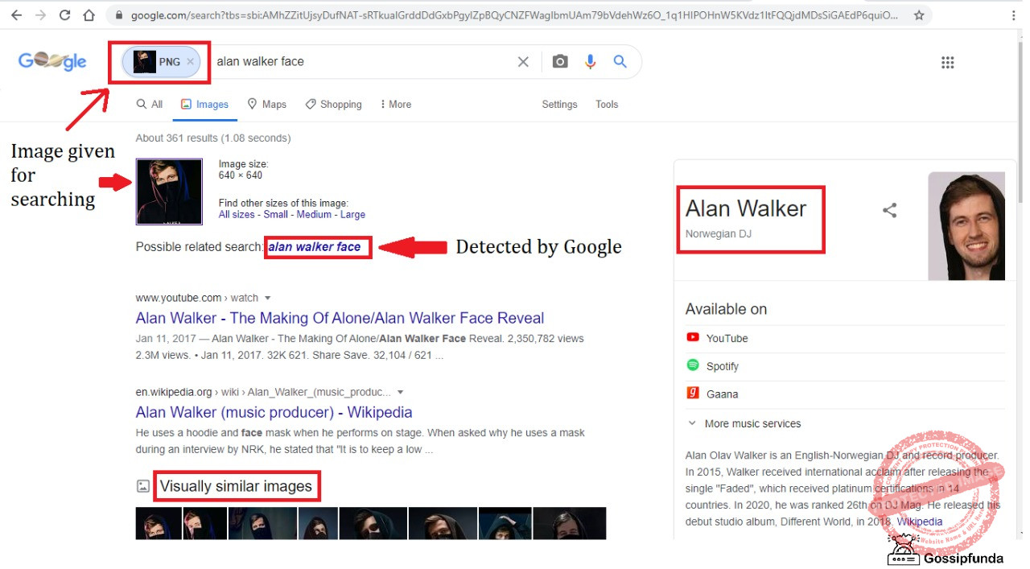Reload the page with refresh icon

(65, 15)
